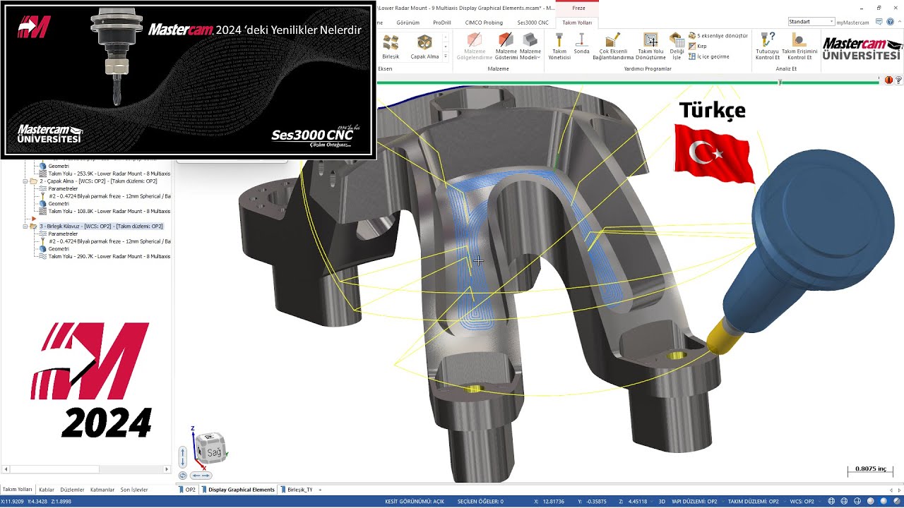Click YAPI DÜZLEMİ: OP2 in status bar
Image resolution: width=904 pixels, height=508 pixels.
[x=694, y=502]
